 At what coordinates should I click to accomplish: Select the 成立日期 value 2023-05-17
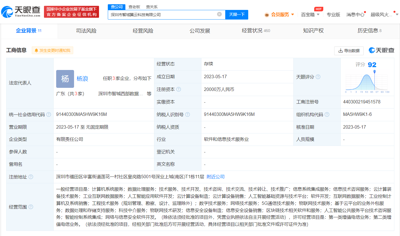pos(215,77)
